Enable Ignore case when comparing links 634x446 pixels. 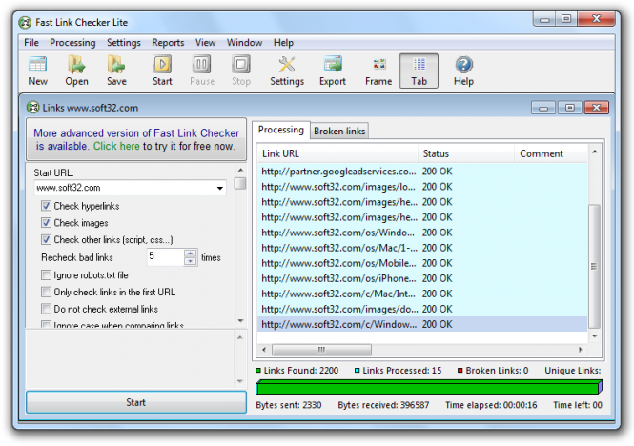click(46, 324)
